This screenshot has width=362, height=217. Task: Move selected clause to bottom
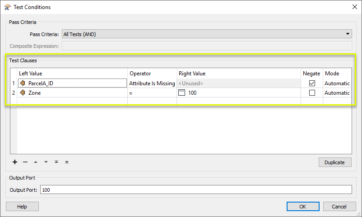click(67, 162)
